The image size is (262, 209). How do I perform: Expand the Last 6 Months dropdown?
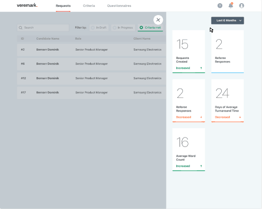(228, 20)
